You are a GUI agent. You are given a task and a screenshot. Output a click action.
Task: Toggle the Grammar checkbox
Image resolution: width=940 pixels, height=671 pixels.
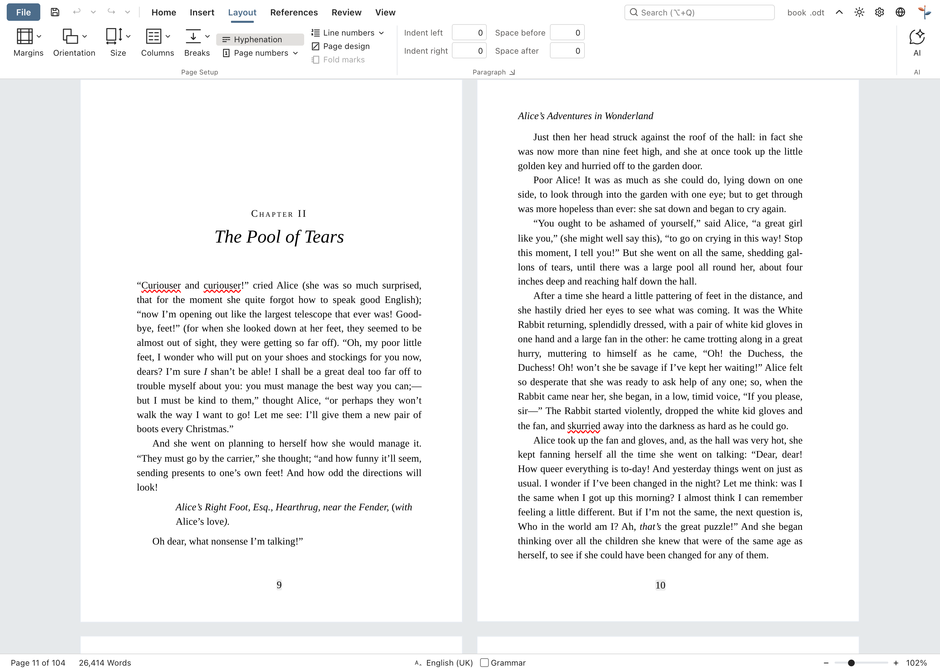tap(484, 663)
